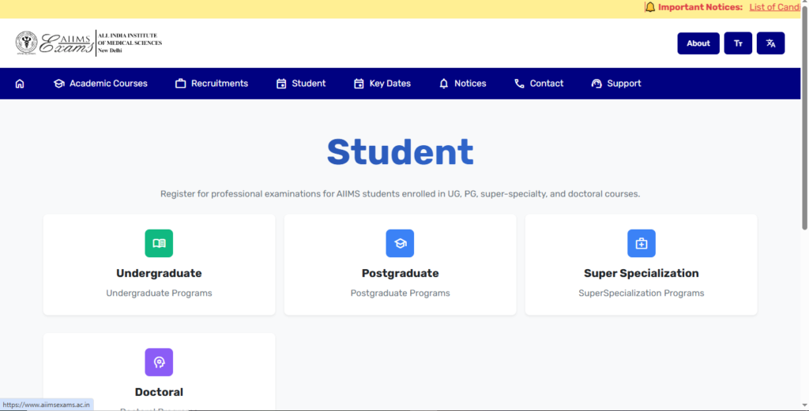Click the headset icon beside Support
Image resolution: width=809 pixels, height=411 pixels.
tap(596, 84)
